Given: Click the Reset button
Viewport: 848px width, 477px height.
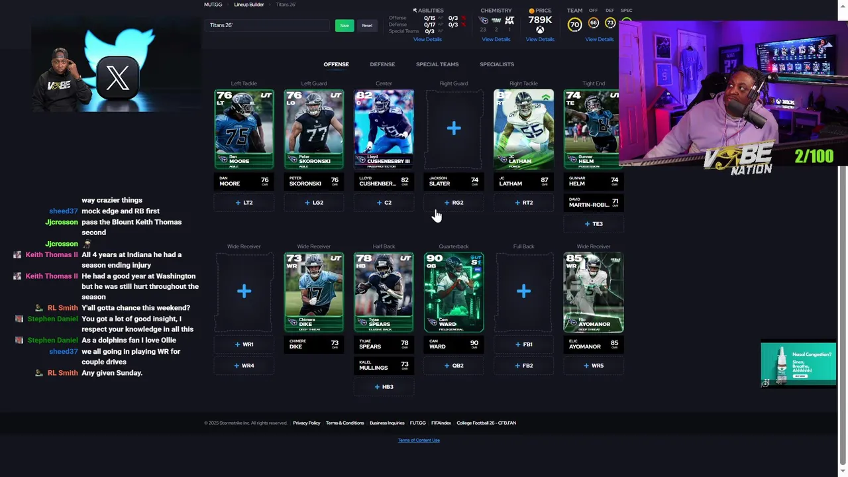Looking at the screenshot, I should click(367, 25).
